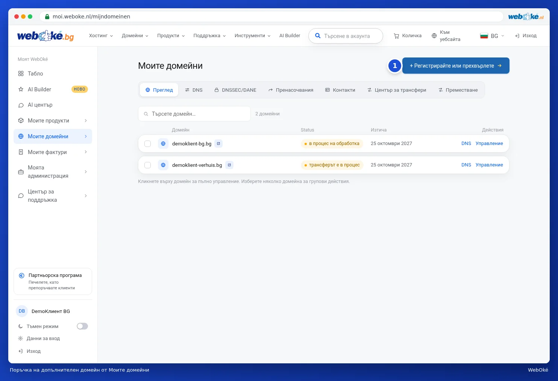Image resolution: width=558 pixels, height=381 pixels.
Task: Click the Табло dashboard icon in sidebar
Action: [x=21, y=74]
